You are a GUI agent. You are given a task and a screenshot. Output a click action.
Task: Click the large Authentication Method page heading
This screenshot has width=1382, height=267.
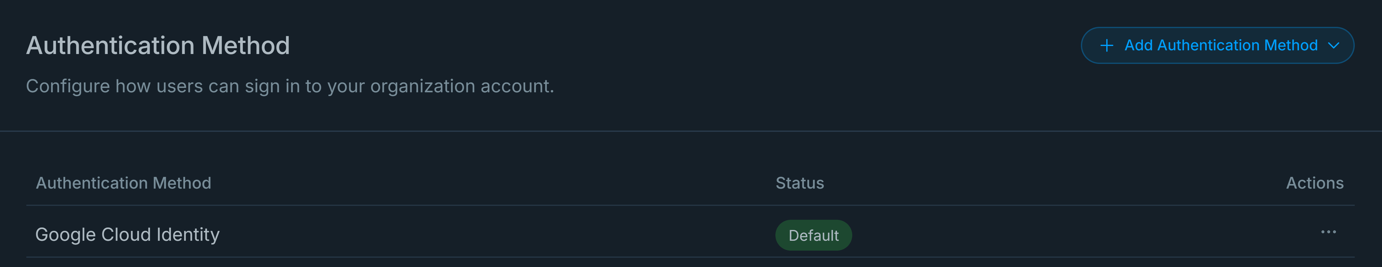tap(158, 45)
